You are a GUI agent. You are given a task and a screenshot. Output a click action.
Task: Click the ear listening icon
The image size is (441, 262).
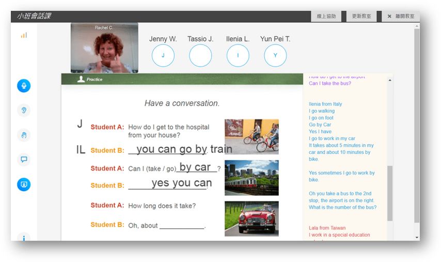tap(24, 110)
